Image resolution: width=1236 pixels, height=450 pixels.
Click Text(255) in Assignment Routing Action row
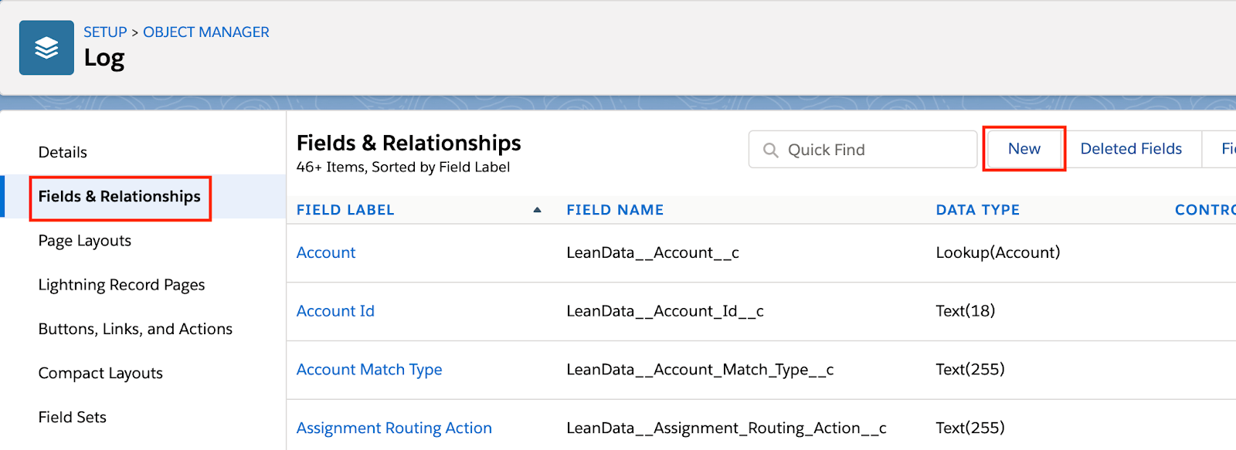click(969, 428)
